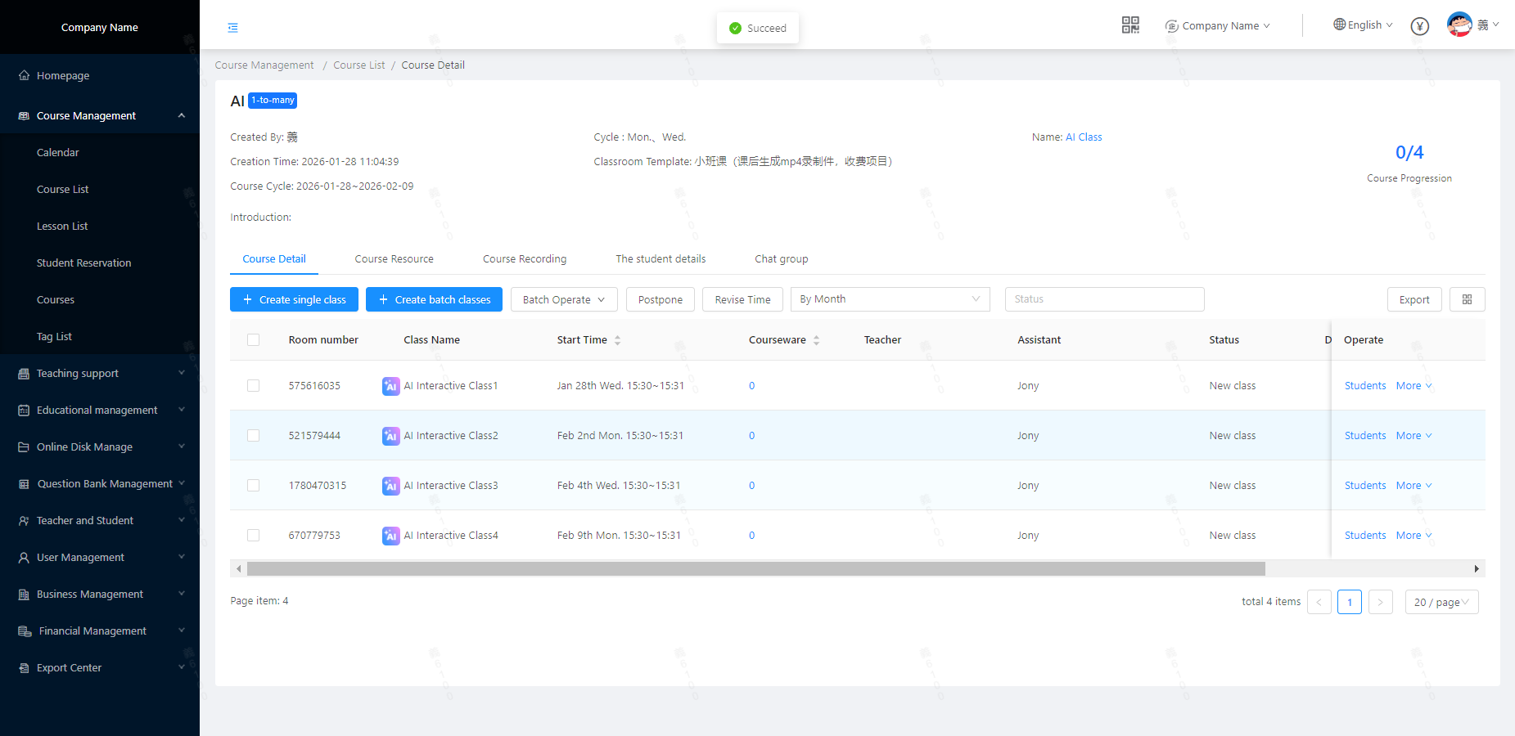Tick the checkbox for room 670779753
1515x736 pixels.
coord(254,536)
